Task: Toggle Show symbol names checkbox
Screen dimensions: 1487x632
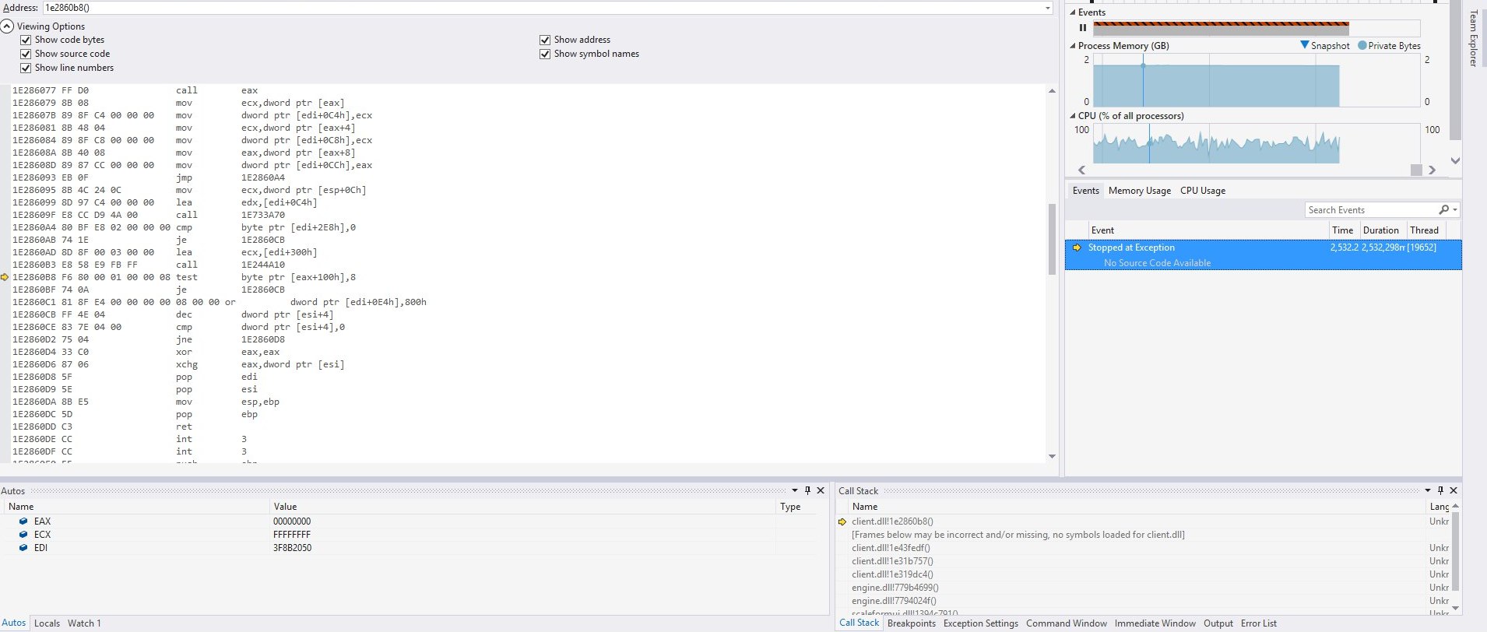Action: coord(545,54)
